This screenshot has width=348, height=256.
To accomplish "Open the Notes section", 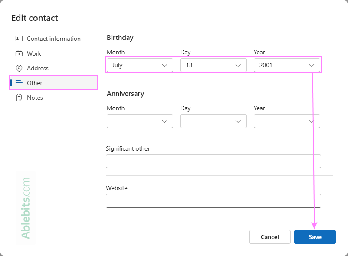I will tap(53, 98).
